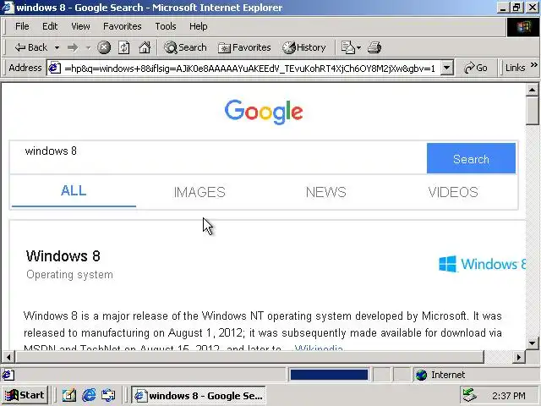
Task: Click the blue loading progress bar
Action: point(329,375)
